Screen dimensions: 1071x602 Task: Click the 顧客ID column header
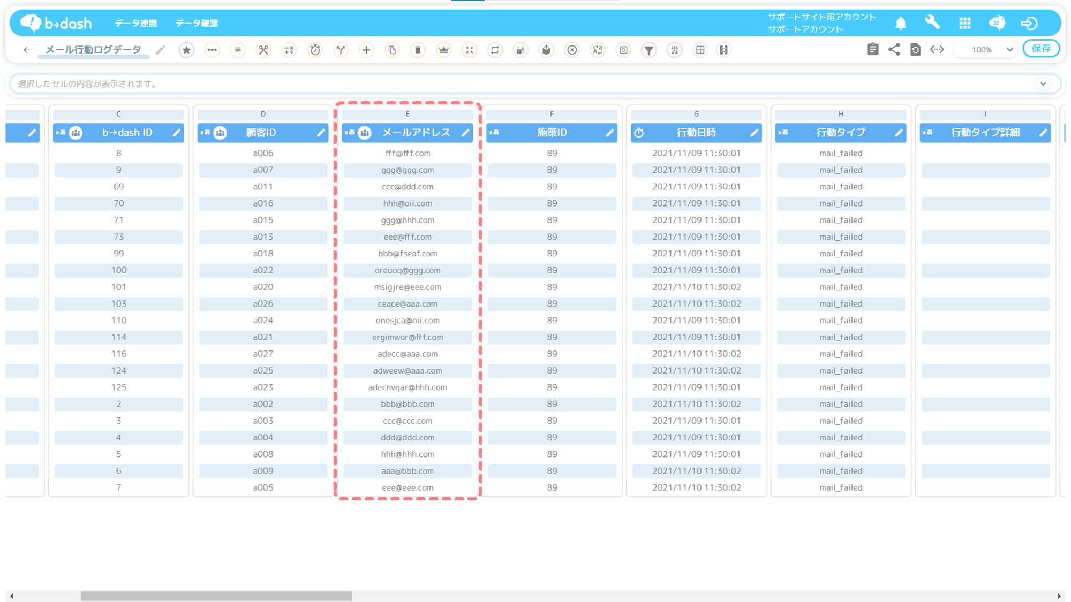pyautogui.click(x=263, y=133)
